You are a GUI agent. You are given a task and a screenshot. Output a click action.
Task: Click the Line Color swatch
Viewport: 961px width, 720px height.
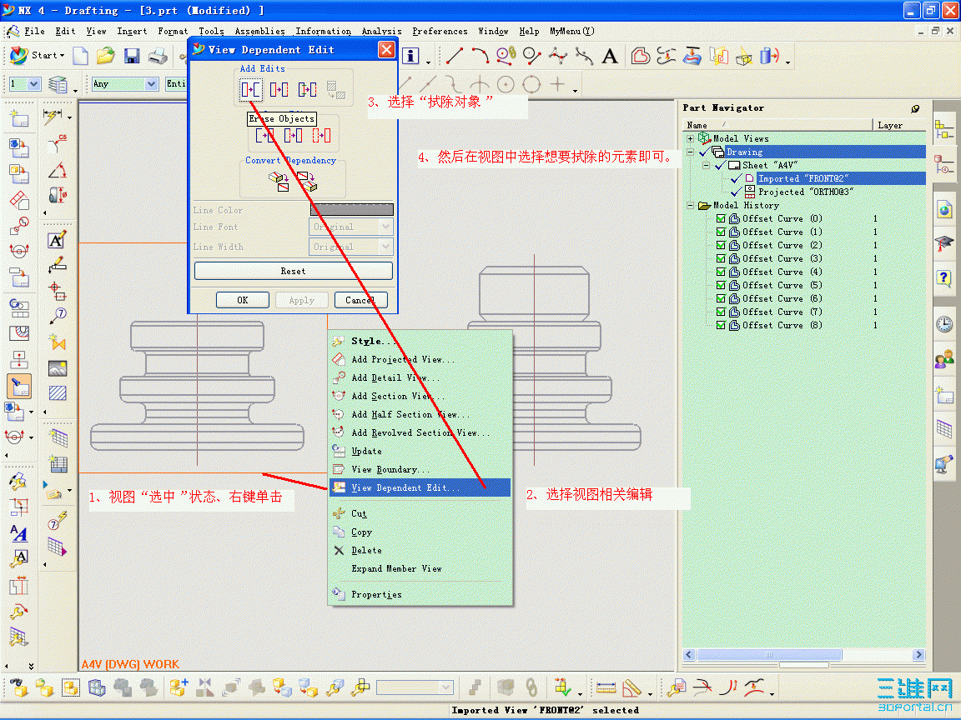click(x=351, y=210)
